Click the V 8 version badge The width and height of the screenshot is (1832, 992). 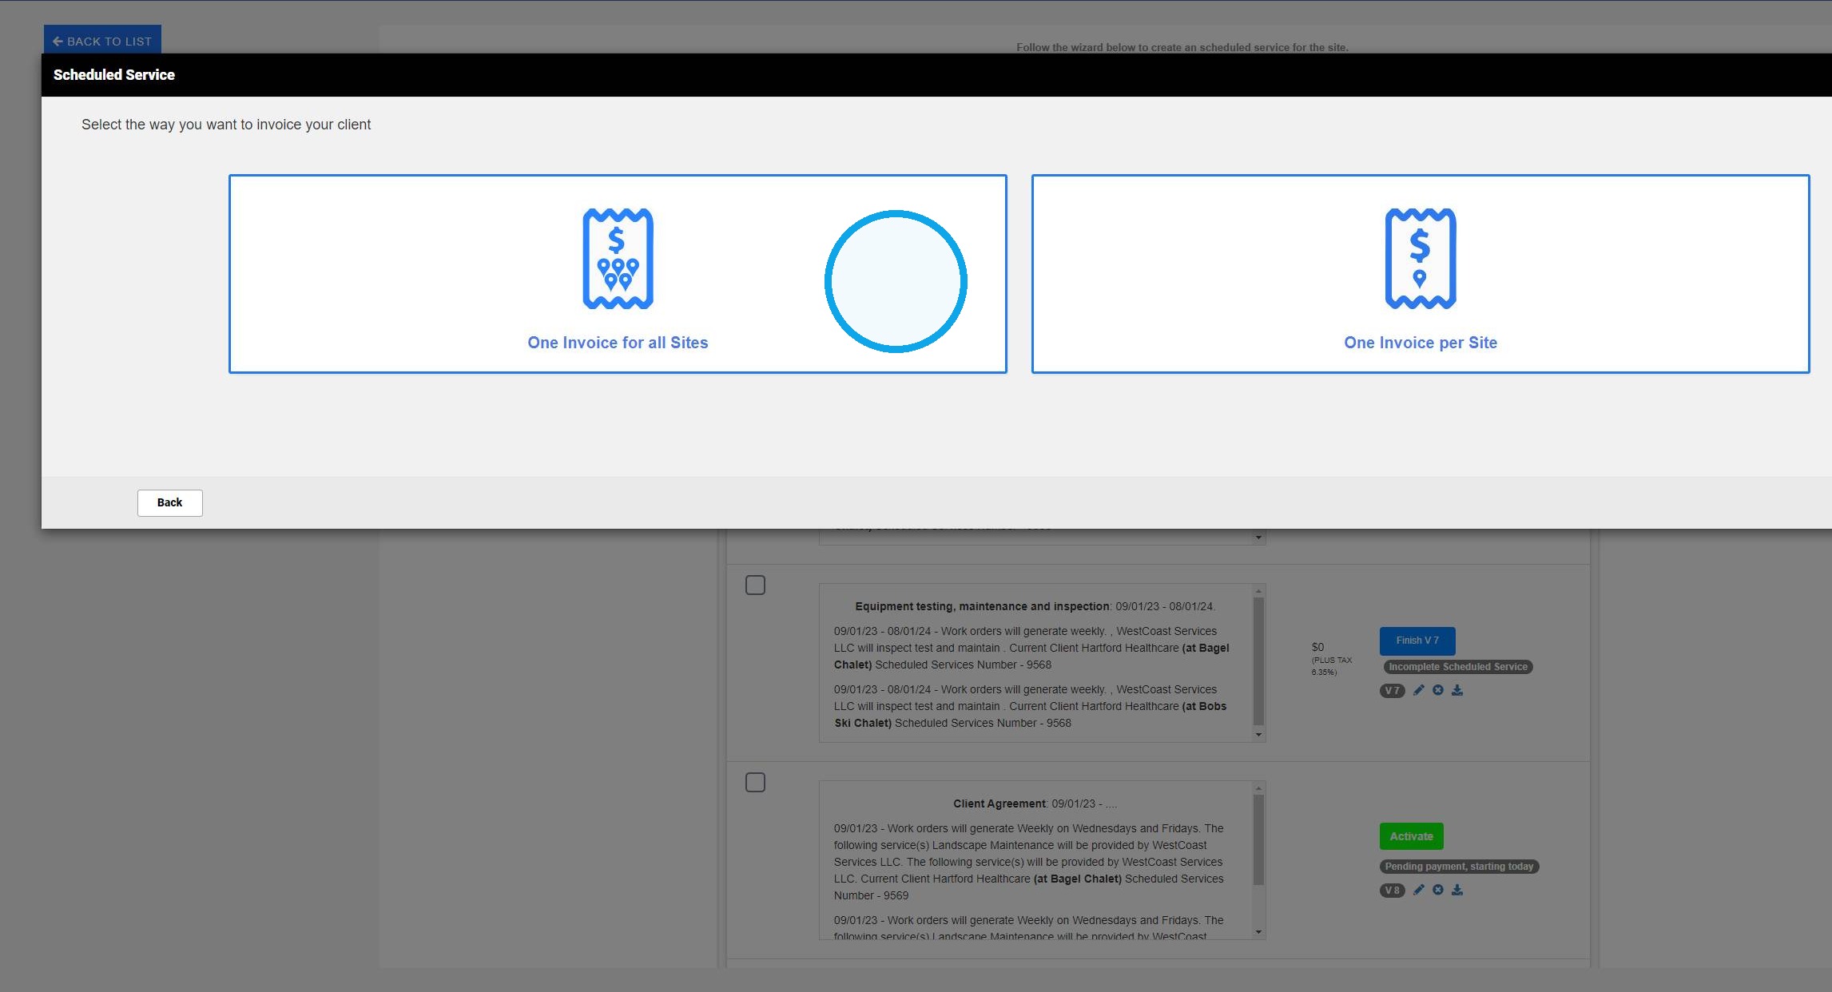point(1392,891)
